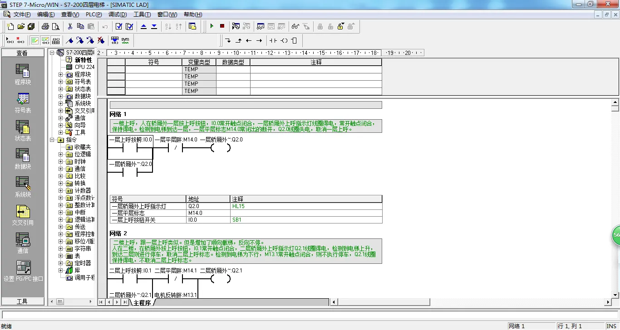Open the 调试(D) menu
Image resolution: width=620 pixels, height=330 pixels.
pos(118,15)
